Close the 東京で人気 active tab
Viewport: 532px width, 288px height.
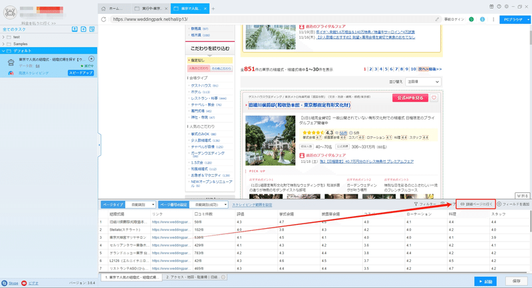click(205, 9)
